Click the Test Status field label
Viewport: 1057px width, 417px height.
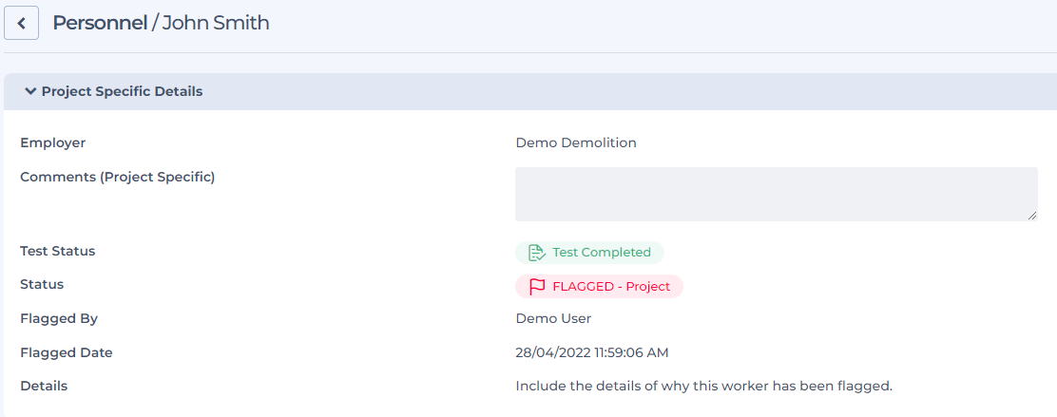click(58, 252)
